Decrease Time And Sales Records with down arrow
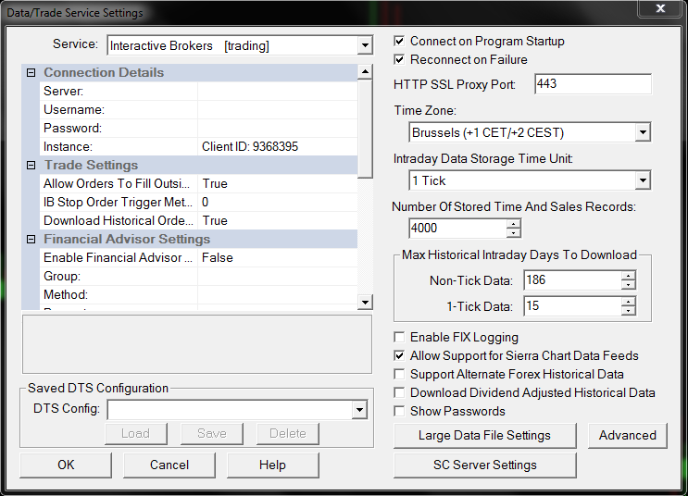 coord(513,233)
